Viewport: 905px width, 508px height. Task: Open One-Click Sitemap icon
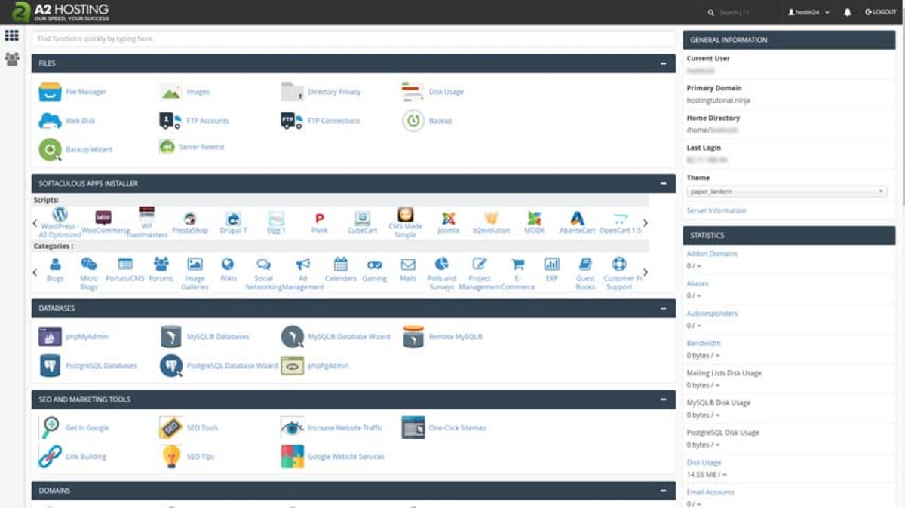[413, 427]
